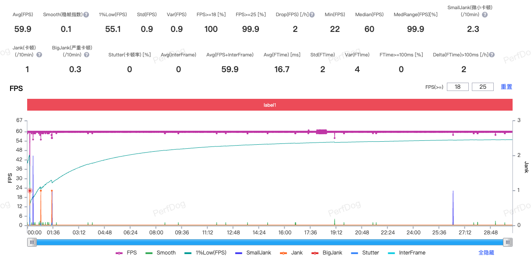
Task: Select the red label1 bar
Action: pyautogui.click(x=269, y=105)
